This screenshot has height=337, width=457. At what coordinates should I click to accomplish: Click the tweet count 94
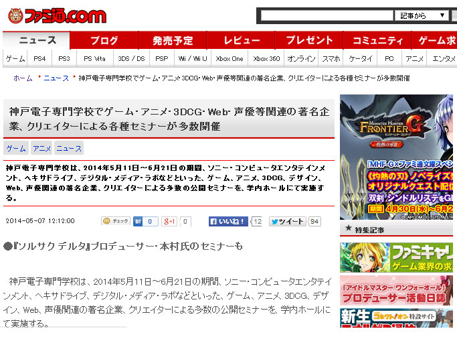(314, 222)
